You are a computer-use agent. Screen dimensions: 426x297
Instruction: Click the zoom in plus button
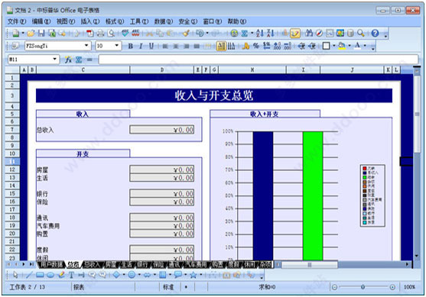click(392, 287)
